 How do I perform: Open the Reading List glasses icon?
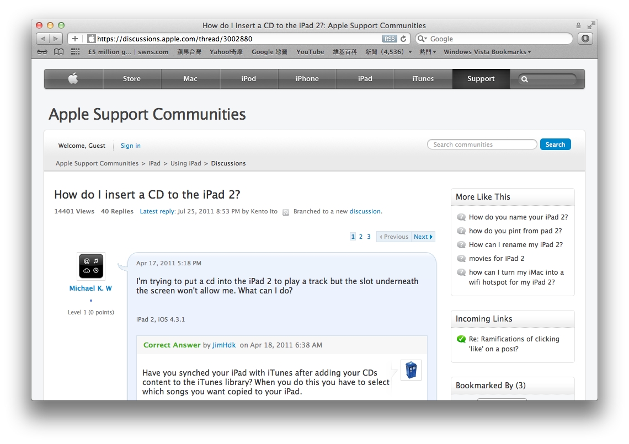click(x=42, y=51)
